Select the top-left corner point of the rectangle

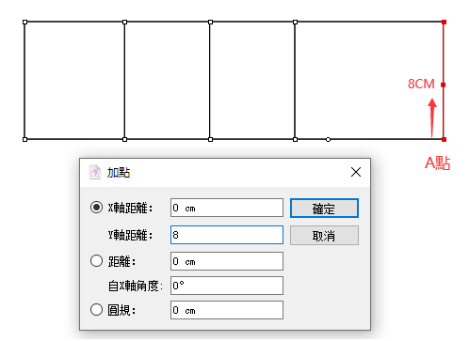tap(25, 22)
